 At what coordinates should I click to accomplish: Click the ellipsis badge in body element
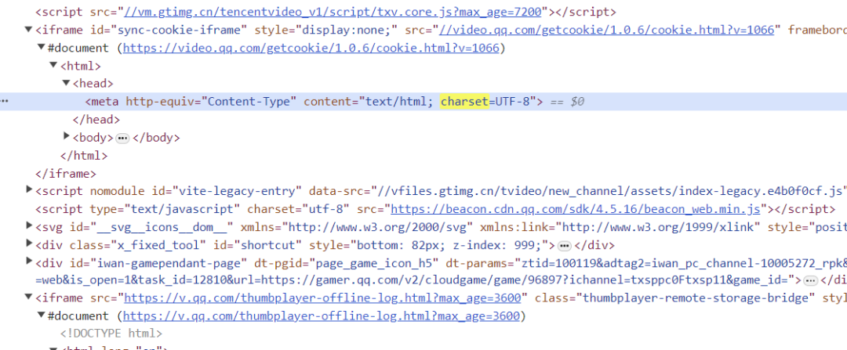(122, 138)
